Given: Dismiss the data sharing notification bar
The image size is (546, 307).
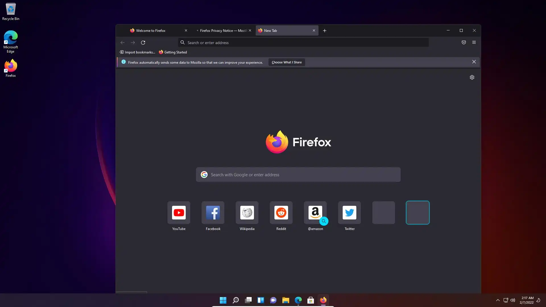Looking at the screenshot, I should [474, 62].
